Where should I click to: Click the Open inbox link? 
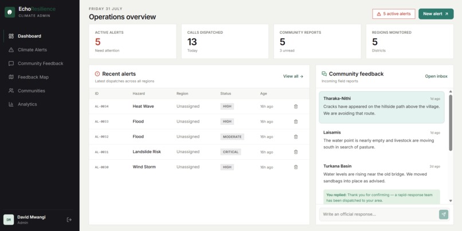pos(436,76)
